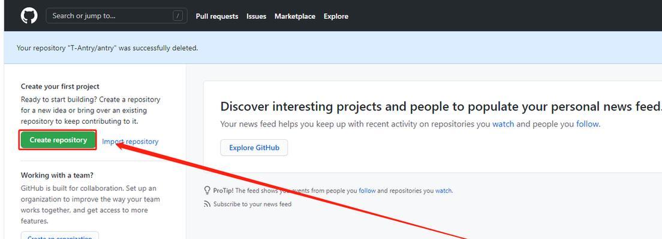
Task: Click the Explore GitHub button
Action: [x=254, y=148]
